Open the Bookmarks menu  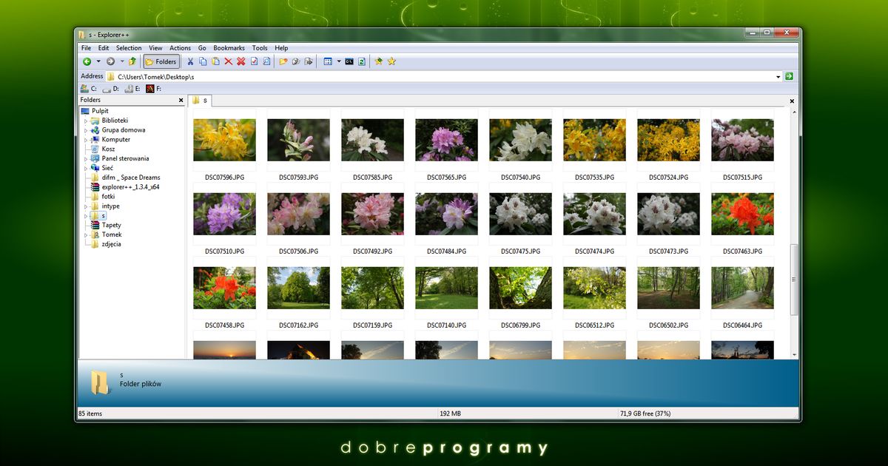tap(229, 47)
